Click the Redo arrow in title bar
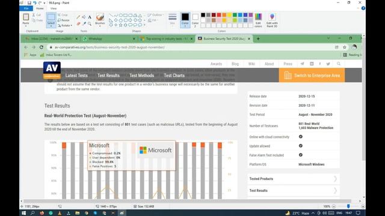385x216 pixels. [x=40, y=3]
